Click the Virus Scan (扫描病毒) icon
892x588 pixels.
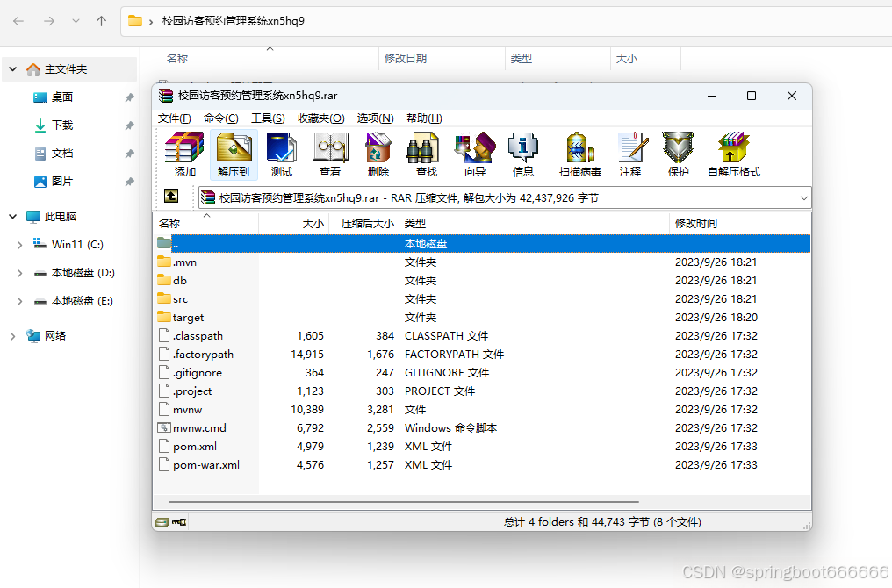point(579,154)
